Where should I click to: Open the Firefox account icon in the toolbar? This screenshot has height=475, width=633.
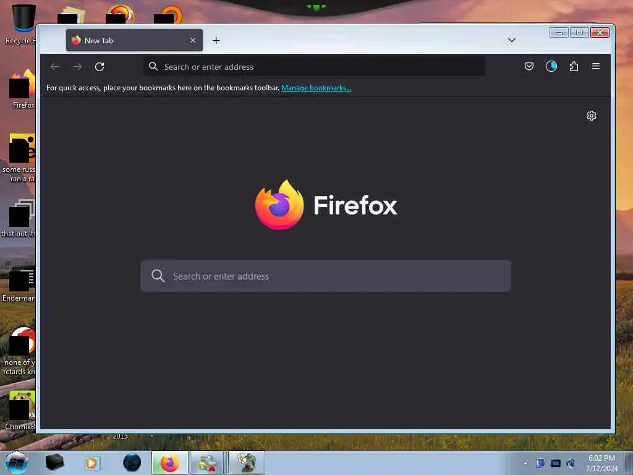(x=551, y=66)
